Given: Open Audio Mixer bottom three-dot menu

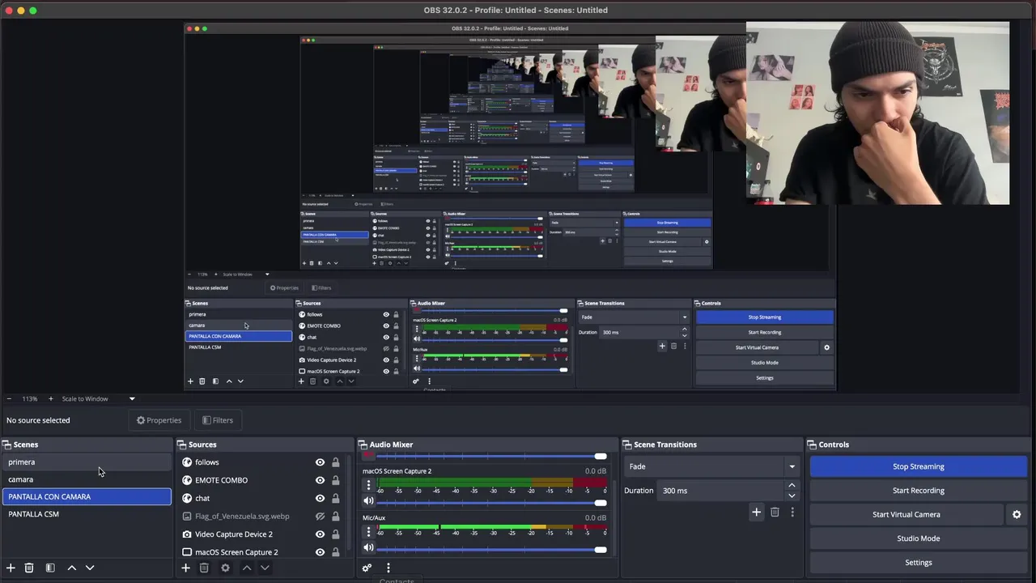Looking at the screenshot, I should 388,568.
